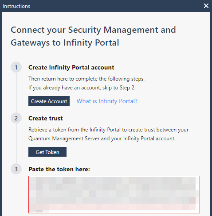This screenshot has height=216, width=212.
Task: Click the Quantum Management Server description line
Action: pyautogui.click(x=102, y=139)
